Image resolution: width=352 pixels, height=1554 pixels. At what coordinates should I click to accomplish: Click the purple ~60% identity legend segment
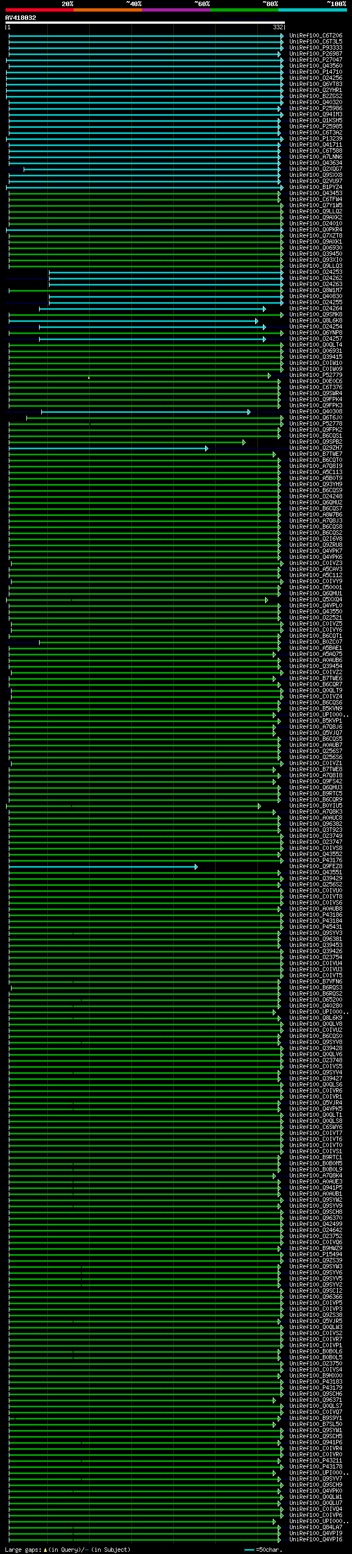tap(177, 10)
